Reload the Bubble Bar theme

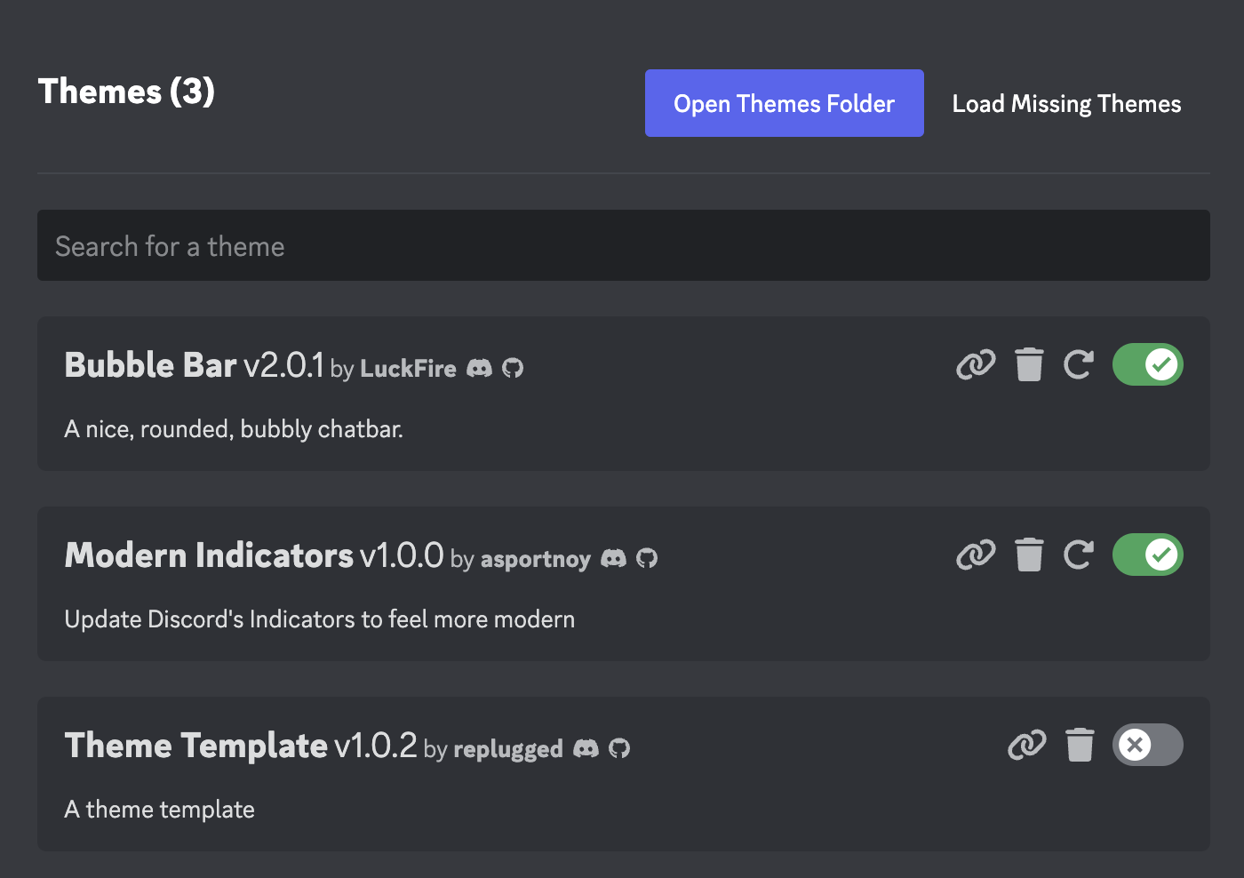coord(1079,364)
